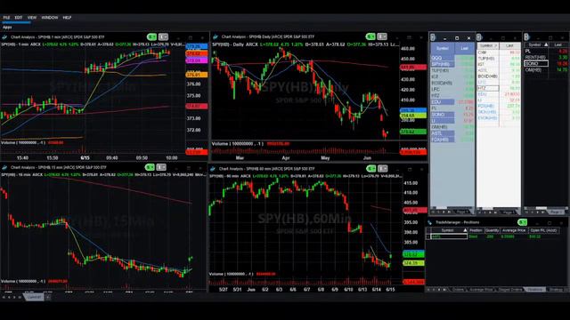
Task: Sort TradeManager by Quantity column
Action: [x=492, y=230]
